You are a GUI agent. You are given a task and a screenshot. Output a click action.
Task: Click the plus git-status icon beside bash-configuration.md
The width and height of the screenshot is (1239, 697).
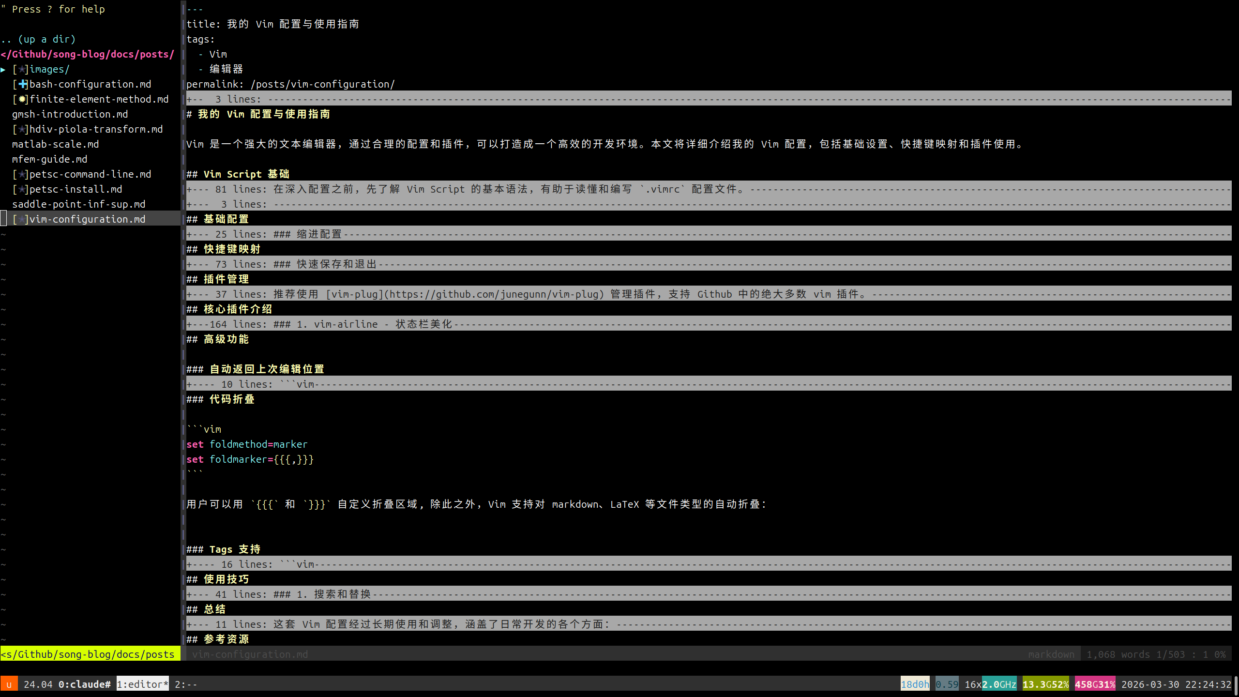pyautogui.click(x=22, y=84)
